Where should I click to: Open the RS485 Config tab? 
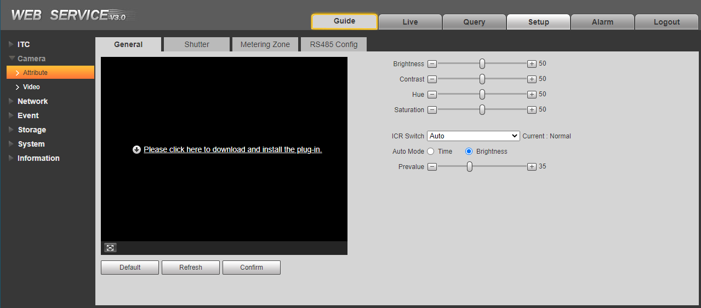[x=334, y=44]
